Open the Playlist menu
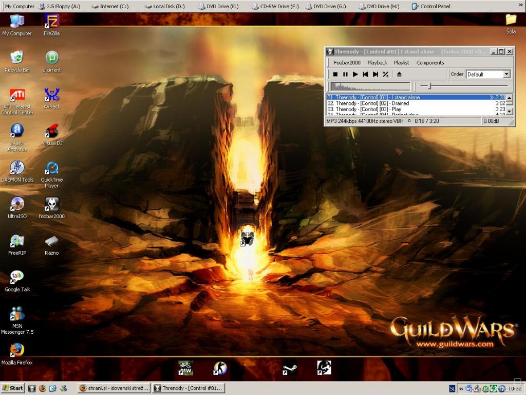This screenshot has width=526, height=395. pyautogui.click(x=402, y=62)
